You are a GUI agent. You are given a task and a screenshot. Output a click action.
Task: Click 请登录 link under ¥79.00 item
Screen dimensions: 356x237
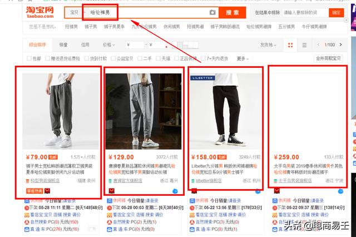70,201
